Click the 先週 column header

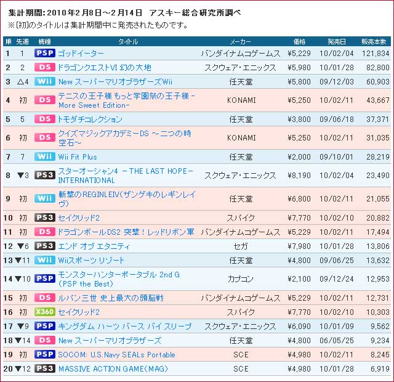22,41
